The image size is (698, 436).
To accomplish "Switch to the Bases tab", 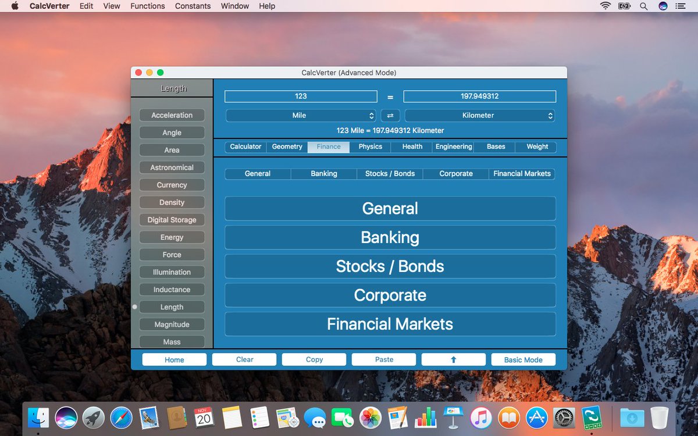I will point(496,147).
